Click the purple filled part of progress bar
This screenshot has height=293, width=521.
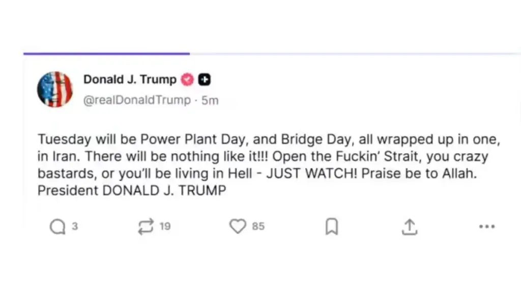pos(106,53)
